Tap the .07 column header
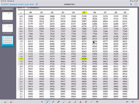Viewport: 139px width, 104px height. [105, 12]
